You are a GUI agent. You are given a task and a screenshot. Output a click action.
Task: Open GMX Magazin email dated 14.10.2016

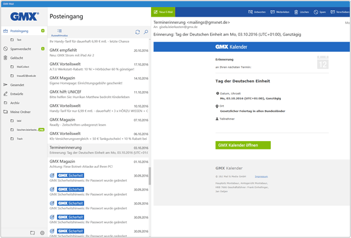point(99,80)
